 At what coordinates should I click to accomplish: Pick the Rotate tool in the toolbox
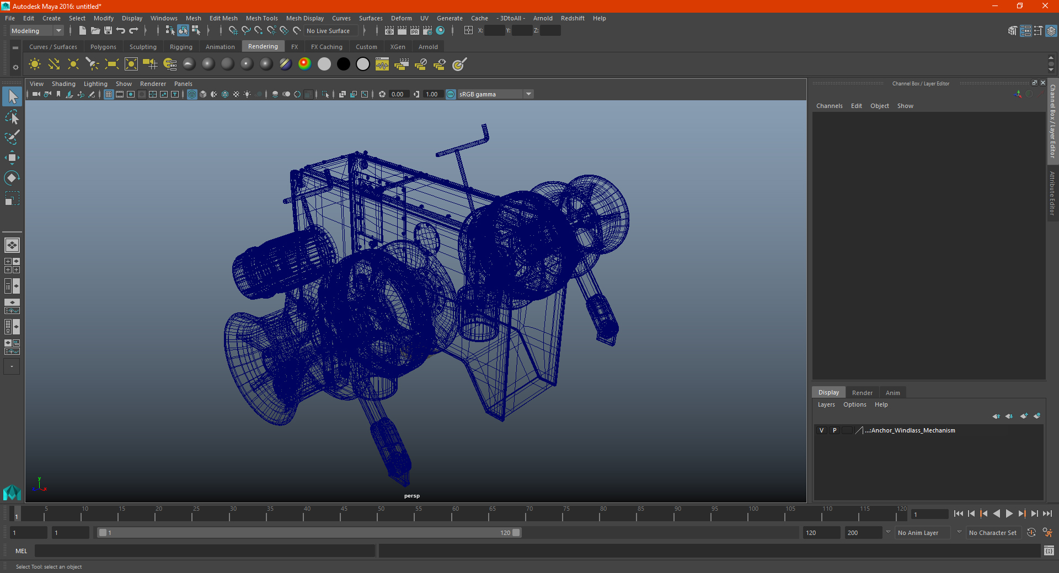point(12,178)
